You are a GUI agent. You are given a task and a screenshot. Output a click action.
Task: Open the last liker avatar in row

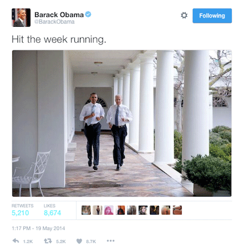click(x=177, y=210)
